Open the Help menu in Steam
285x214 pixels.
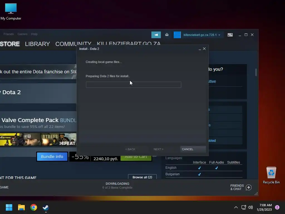34,34
